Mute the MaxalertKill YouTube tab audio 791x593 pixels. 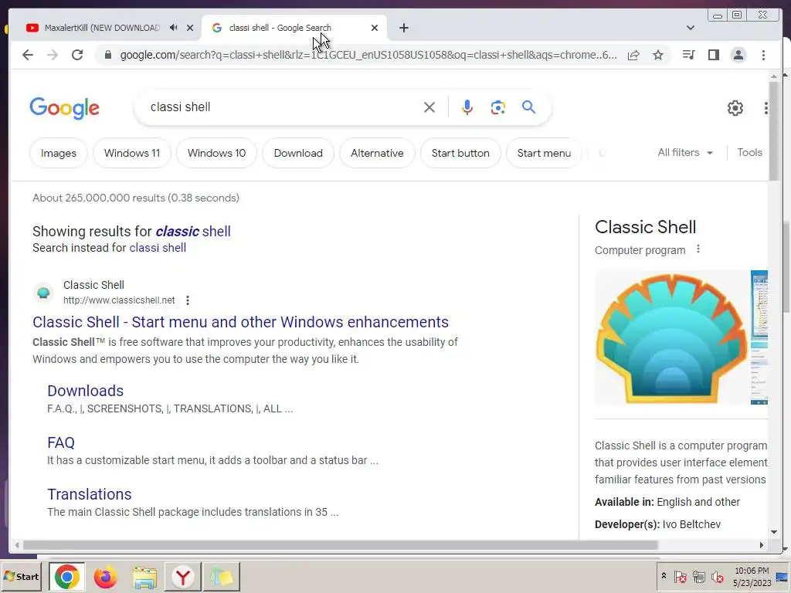point(174,28)
